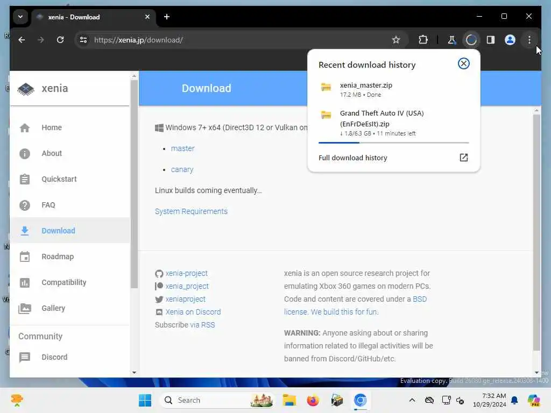Toggle the downloads progress icon in toolbar
Image resolution: width=551 pixels, height=413 pixels.
[x=471, y=40]
